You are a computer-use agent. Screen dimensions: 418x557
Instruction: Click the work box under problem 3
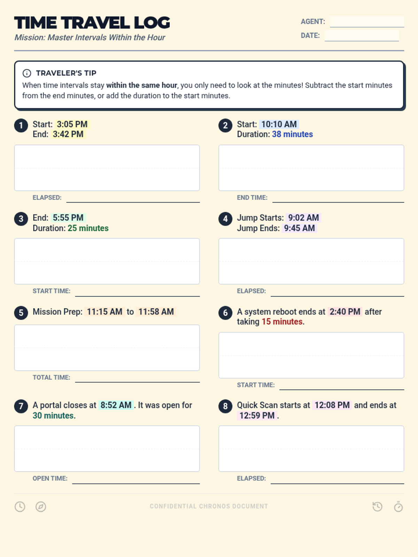pyautogui.click(x=107, y=261)
